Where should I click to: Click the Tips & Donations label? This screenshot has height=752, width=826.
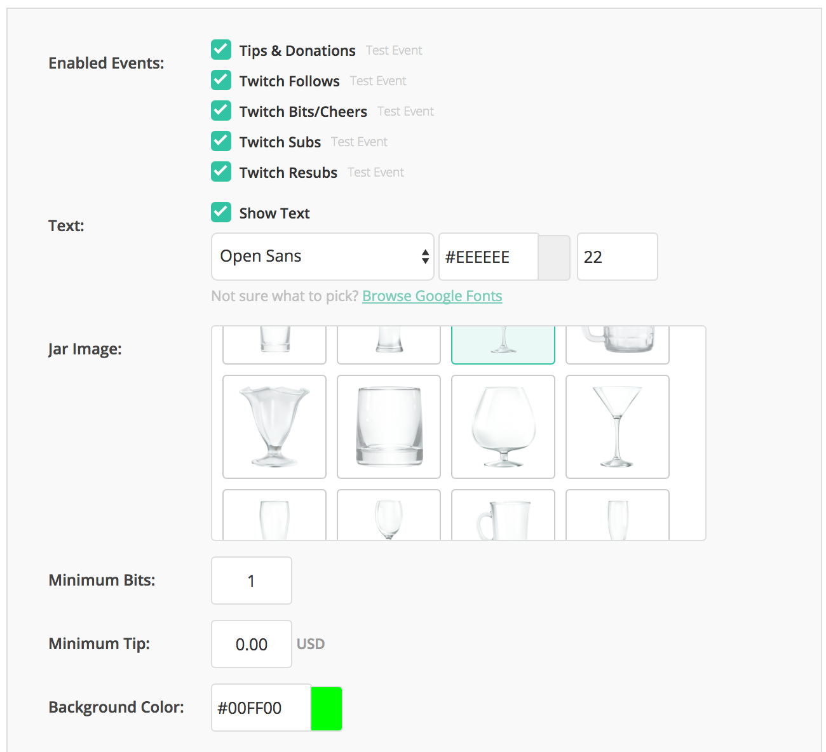pos(297,51)
